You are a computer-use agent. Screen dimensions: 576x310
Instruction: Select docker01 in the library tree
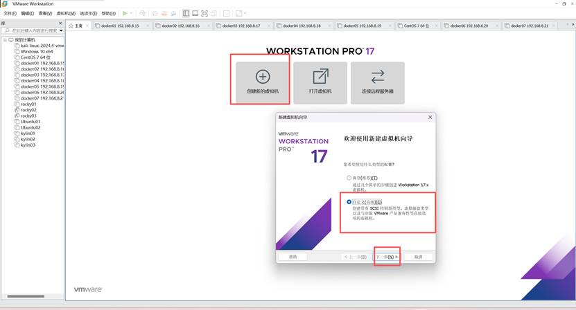coord(40,63)
